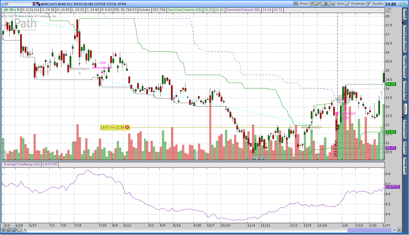Click the D timeframe button
This screenshot has width=409, height=235.
(326, 4)
